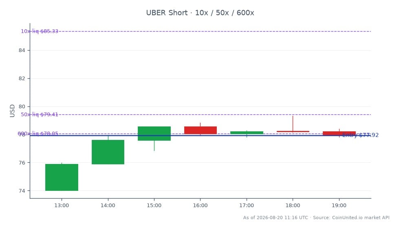Select the 10x liq $85.33 label
The height and width of the screenshot is (230, 399).
(40, 31)
